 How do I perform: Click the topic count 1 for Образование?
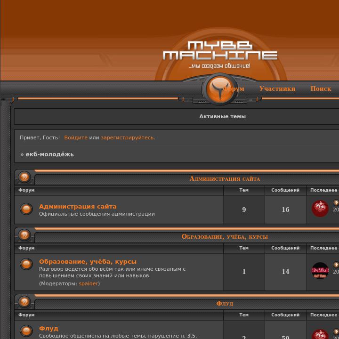click(x=244, y=272)
